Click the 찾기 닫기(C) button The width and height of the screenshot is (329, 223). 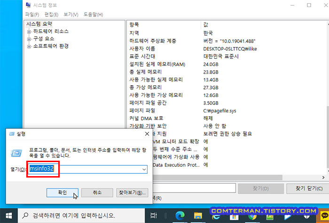[x=309, y=188]
